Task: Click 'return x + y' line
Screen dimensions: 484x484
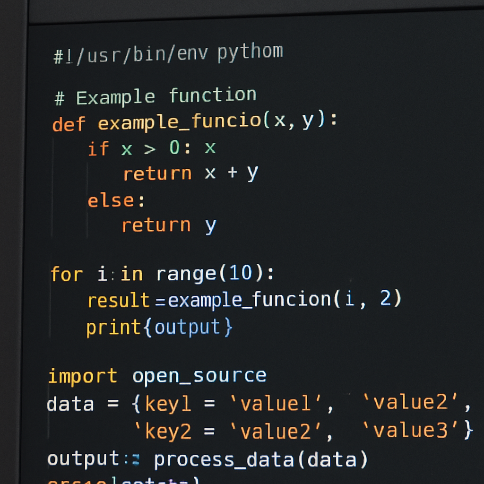Action: (x=190, y=173)
